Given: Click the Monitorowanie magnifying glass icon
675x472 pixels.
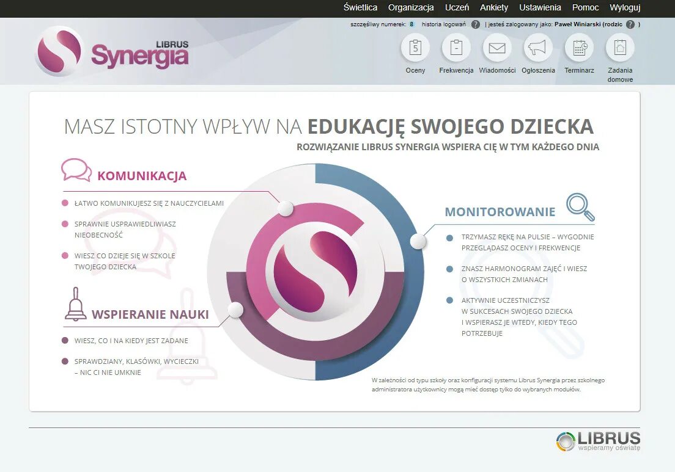Looking at the screenshot, I should [x=580, y=207].
